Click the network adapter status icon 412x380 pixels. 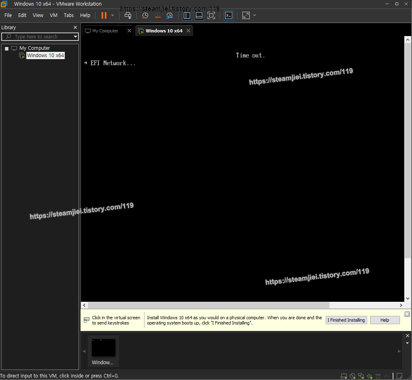361,376
